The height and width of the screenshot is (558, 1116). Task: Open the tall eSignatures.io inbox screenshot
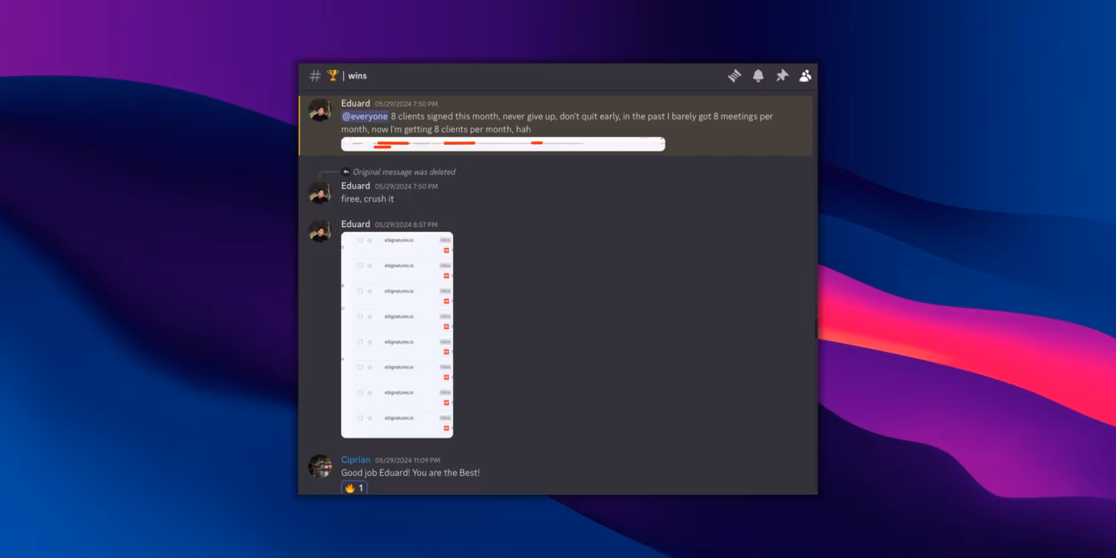point(397,335)
